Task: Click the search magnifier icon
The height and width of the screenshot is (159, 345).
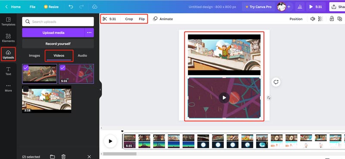Action: coord(28,22)
